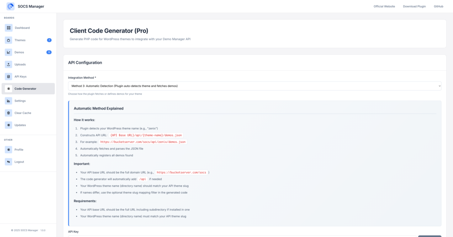This screenshot has width=453, height=237.
Task: Click the API Keys document icon
Action: [9, 77]
